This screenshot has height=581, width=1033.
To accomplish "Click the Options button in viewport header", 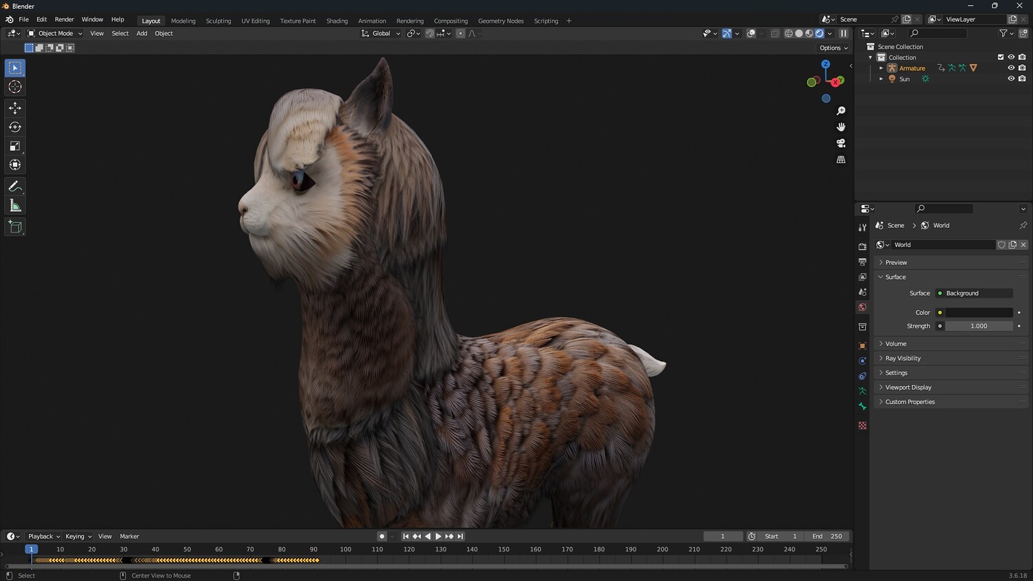I will tap(833, 48).
